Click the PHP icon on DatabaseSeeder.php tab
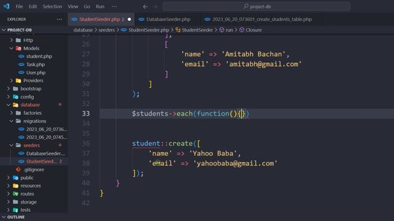The image size is (394, 221). [x=142, y=19]
